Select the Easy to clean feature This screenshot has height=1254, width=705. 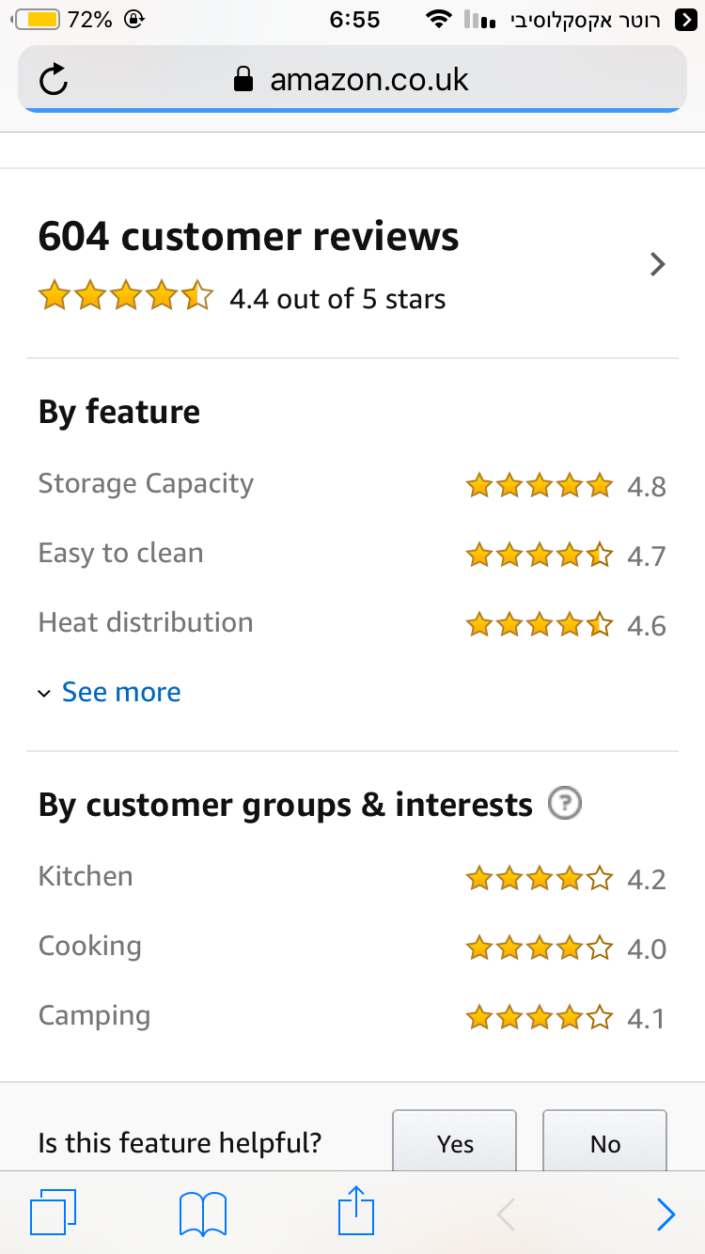(120, 554)
